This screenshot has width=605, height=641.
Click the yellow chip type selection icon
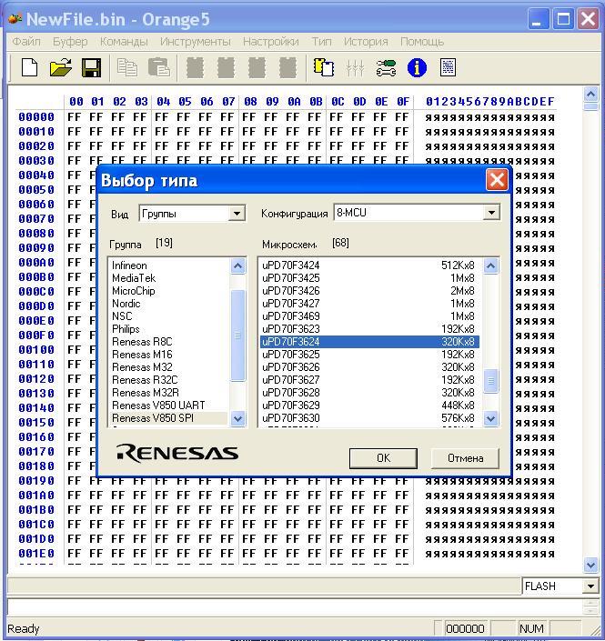point(324,67)
